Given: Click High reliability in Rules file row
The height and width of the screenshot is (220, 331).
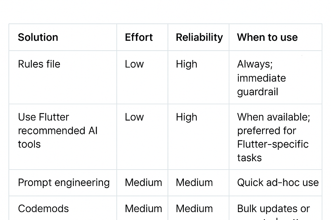Looking at the screenshot, I should point(186,64).
